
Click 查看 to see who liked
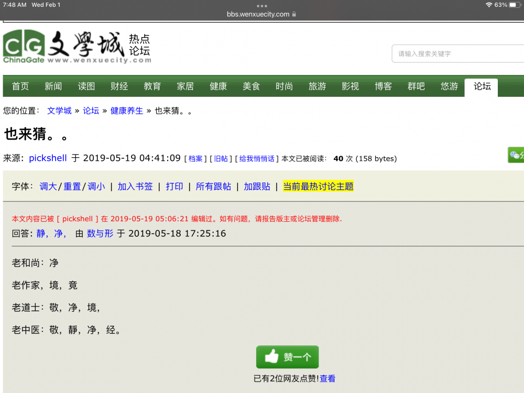click(327, 379)
